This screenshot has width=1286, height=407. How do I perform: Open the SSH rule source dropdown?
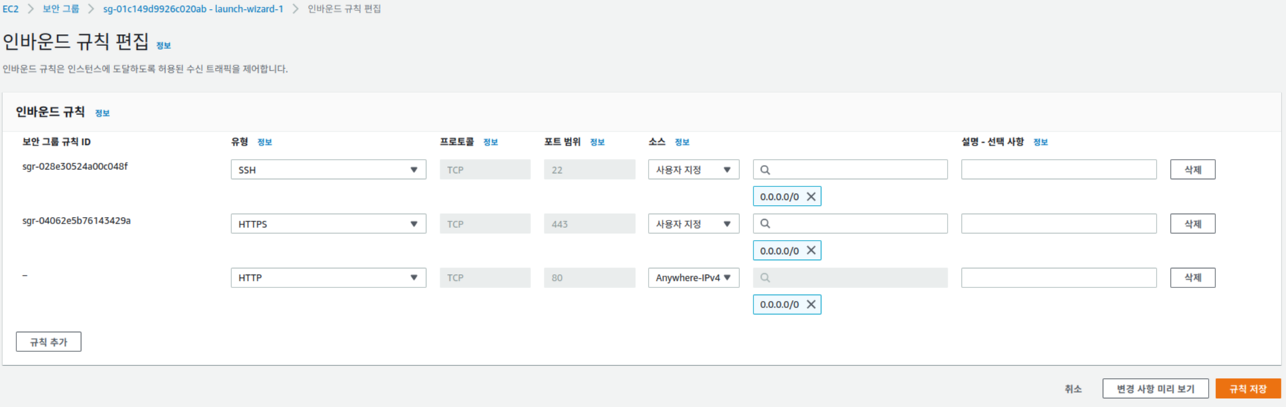pyautogui.click(x=693, y=170)
